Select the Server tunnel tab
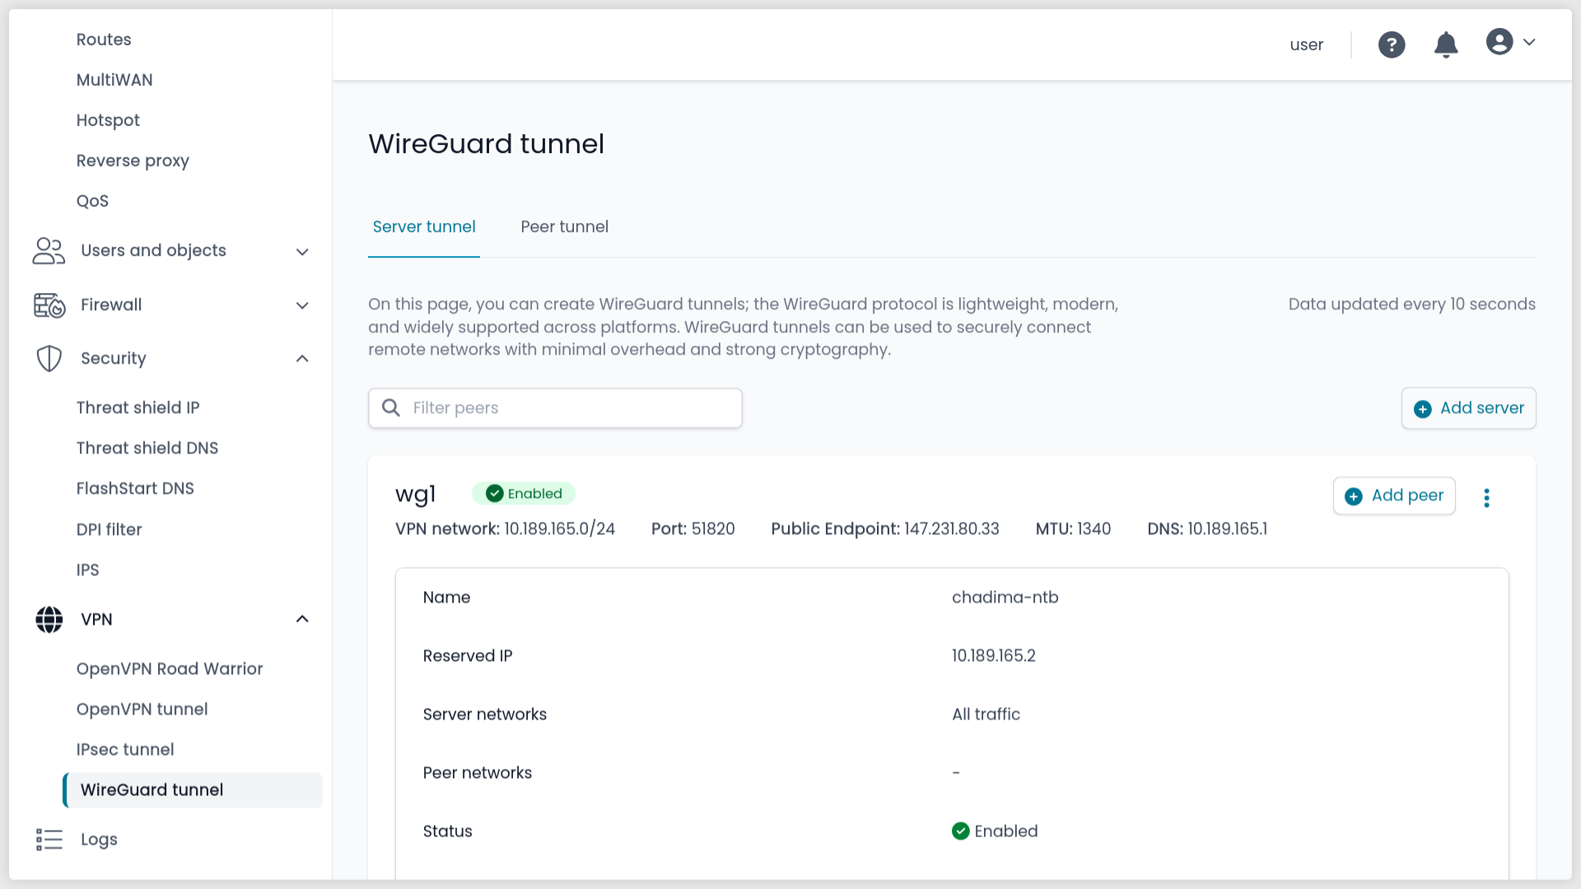Image resolution: width=1581 pixels, height=889 pixels. click(x=423, y=226)
